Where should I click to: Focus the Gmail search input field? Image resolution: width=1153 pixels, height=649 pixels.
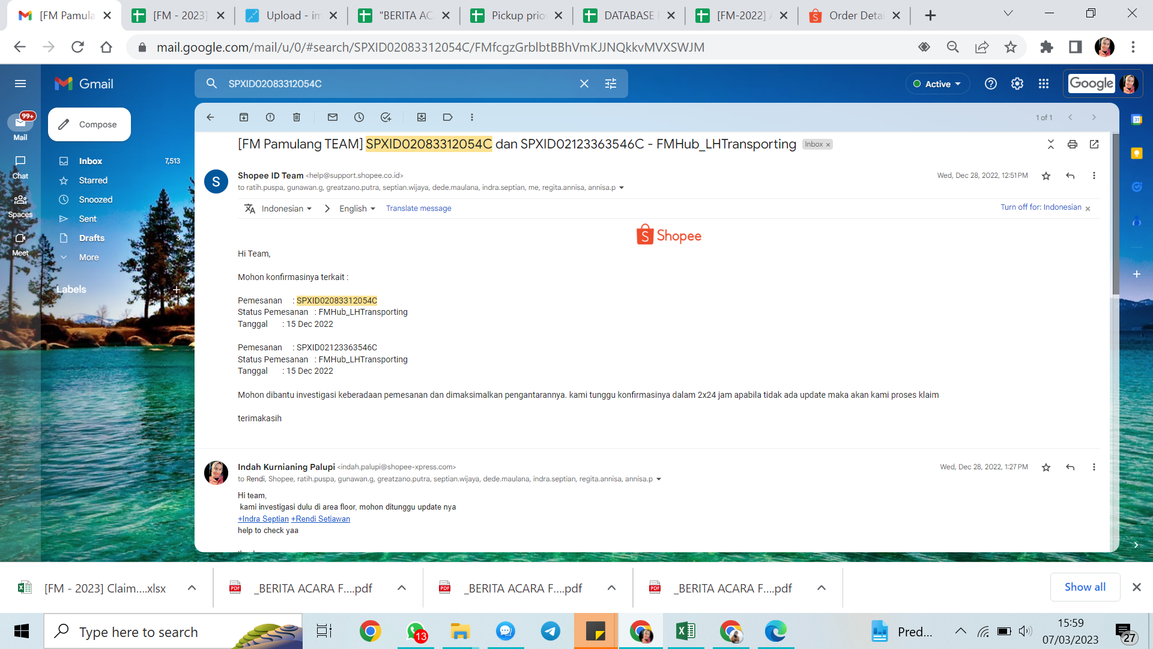coord(396,84)
